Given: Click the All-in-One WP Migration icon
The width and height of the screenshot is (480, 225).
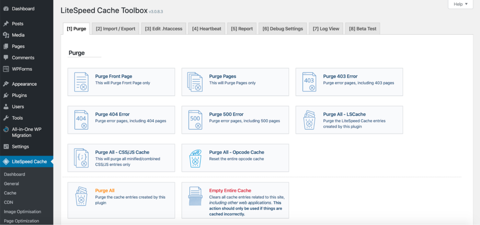Looking at the screenshot, I should [x=6, y=129].
